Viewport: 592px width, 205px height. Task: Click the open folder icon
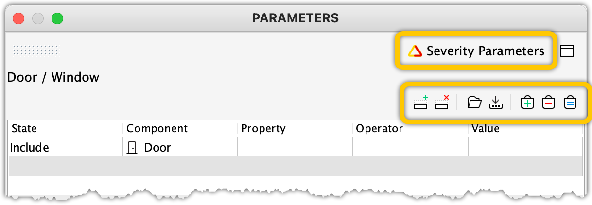474,102
